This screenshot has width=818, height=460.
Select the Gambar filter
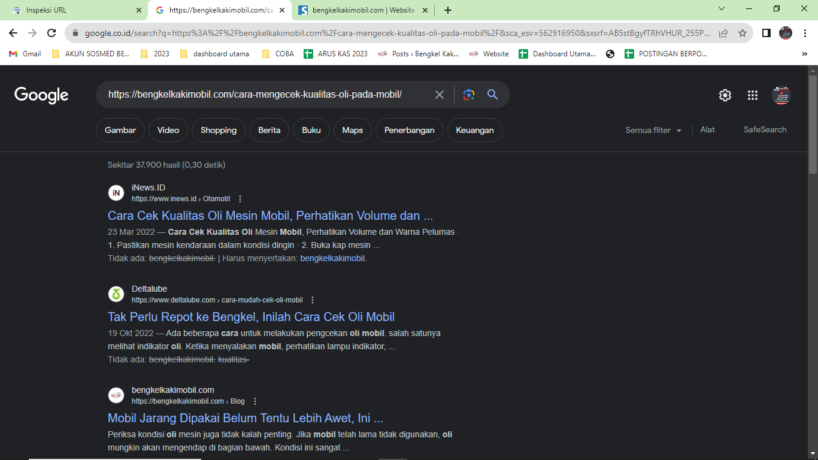120,130
